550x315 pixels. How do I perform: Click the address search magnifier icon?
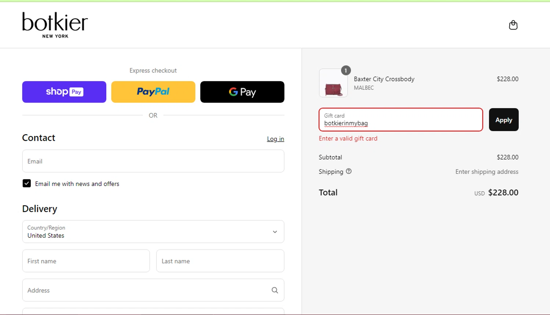(275, 290)
